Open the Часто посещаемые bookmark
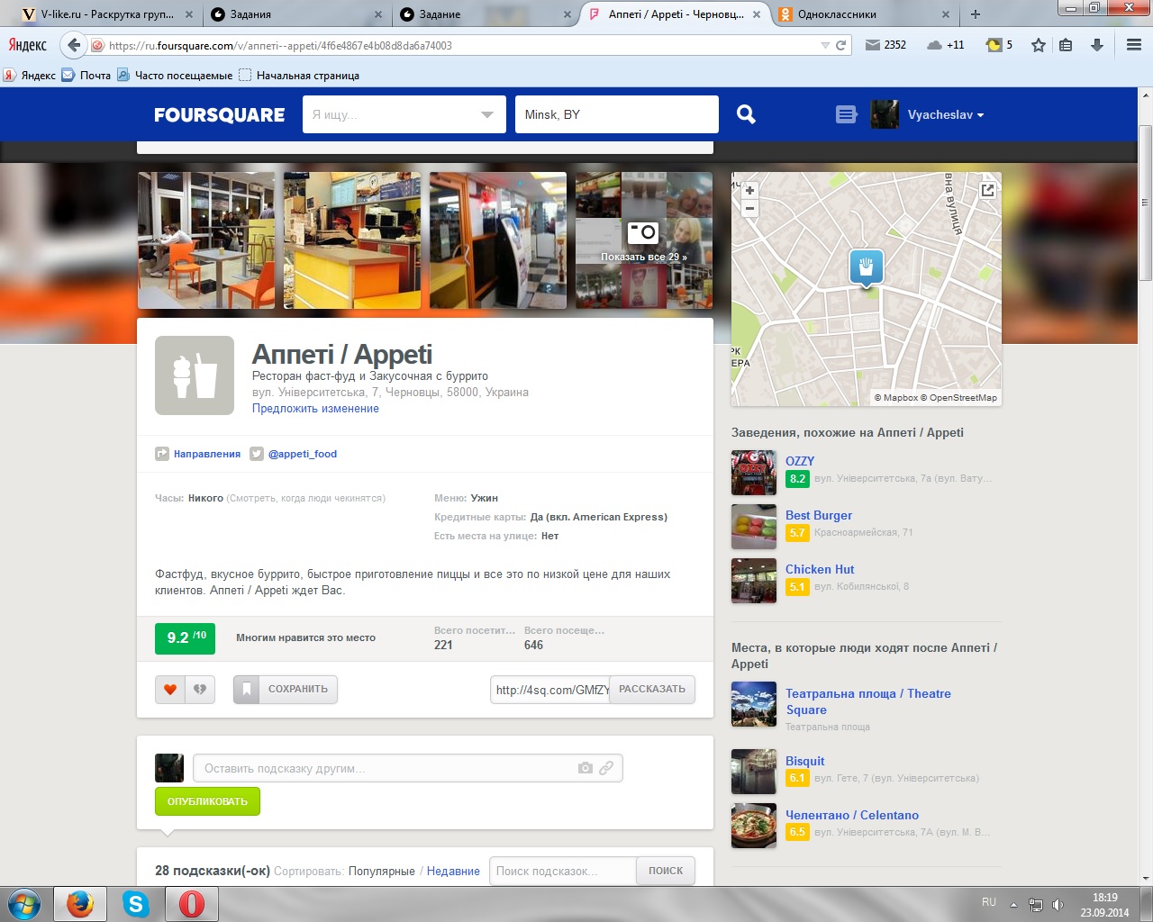 coord(175,76)
